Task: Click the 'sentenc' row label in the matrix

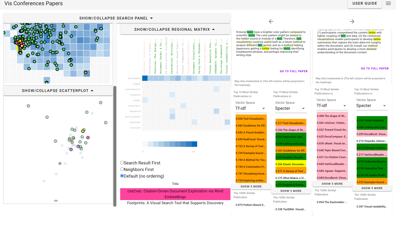Action: (135, 122)
